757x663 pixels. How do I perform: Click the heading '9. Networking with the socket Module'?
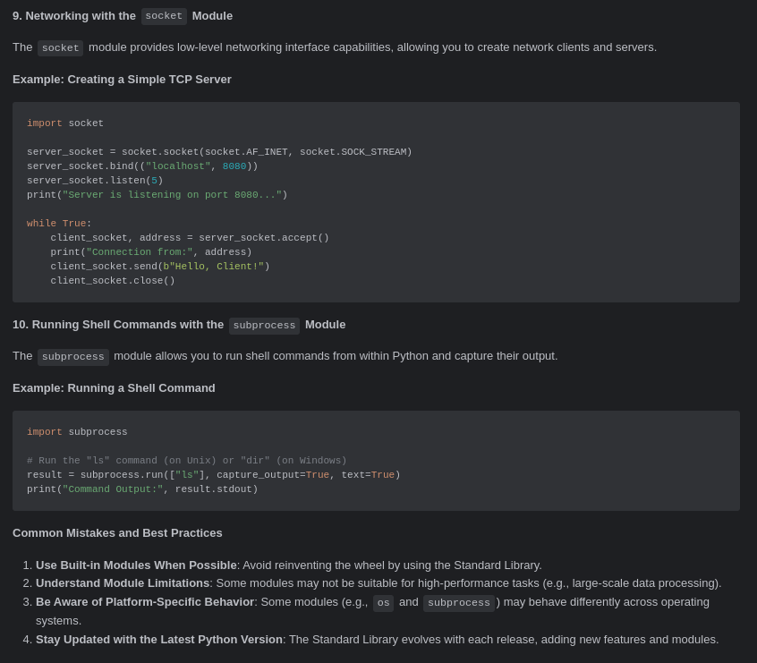coord(123,16)
